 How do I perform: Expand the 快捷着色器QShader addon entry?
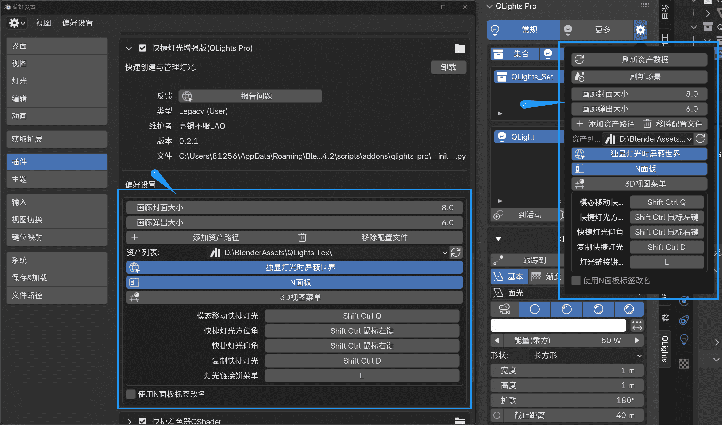point(129,421)
